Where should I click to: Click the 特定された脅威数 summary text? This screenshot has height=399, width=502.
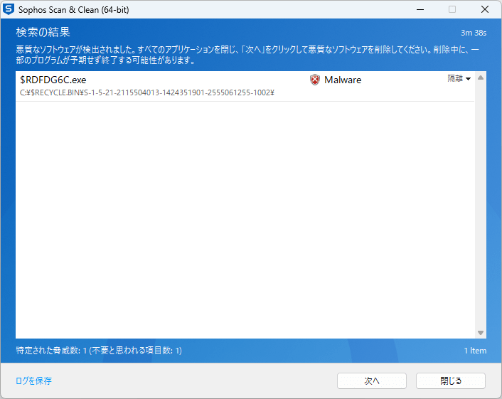99,351
